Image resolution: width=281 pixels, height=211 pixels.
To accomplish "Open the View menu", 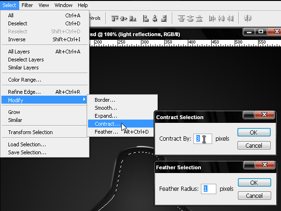I will [44, 5].
